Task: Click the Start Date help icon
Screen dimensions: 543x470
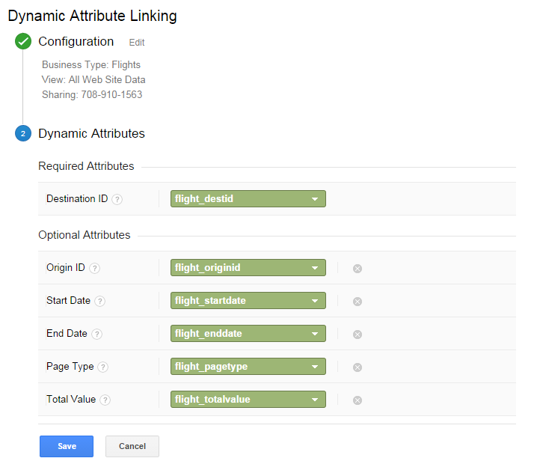Action: tap(100, 301)
